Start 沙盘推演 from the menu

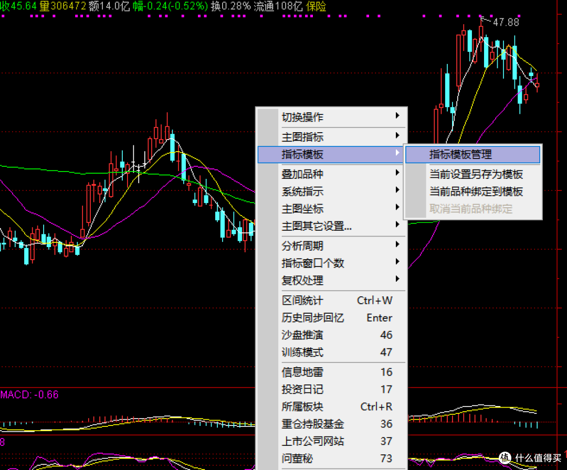pos(332,335)
